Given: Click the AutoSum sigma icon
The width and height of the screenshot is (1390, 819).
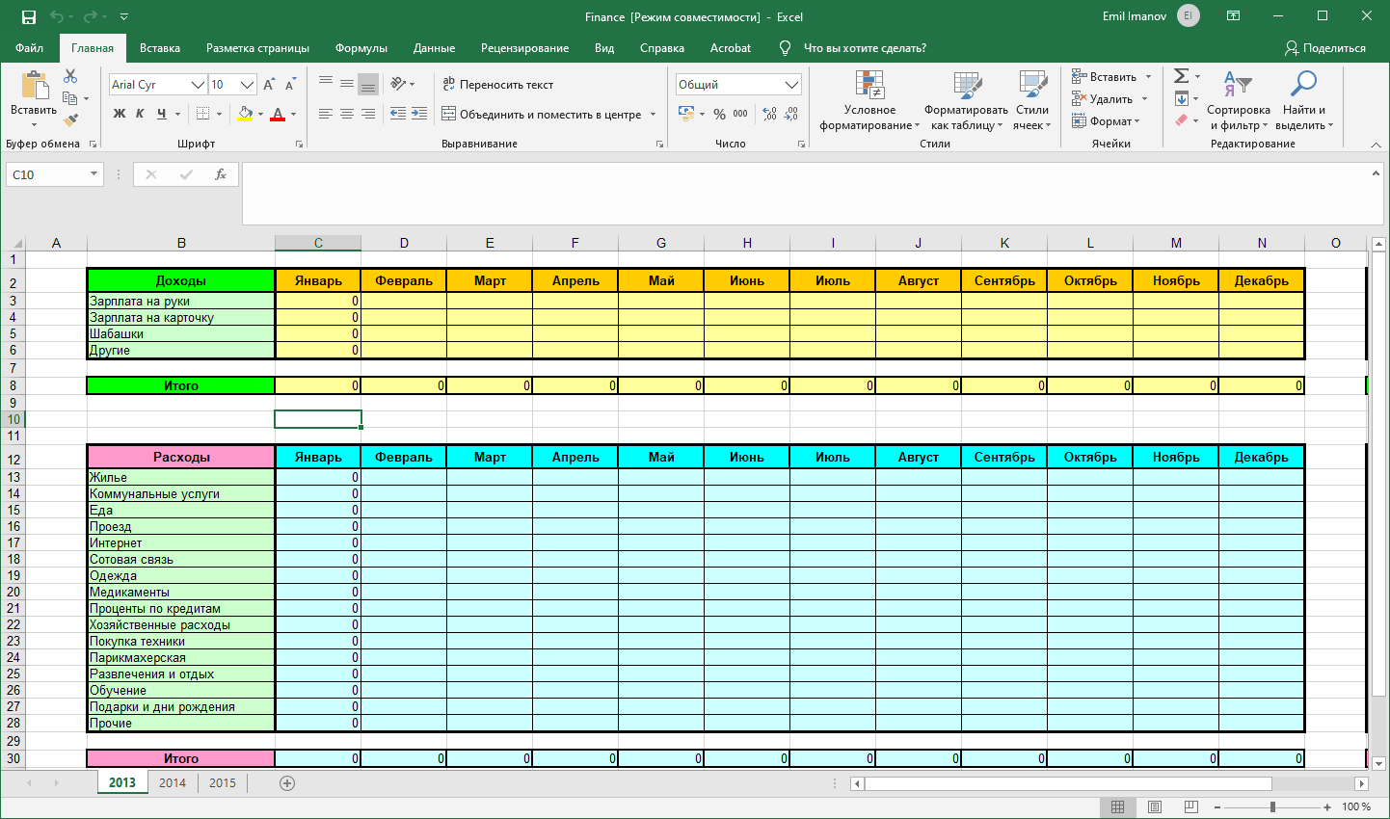Looking at the screenshot, I should 1181,76.
